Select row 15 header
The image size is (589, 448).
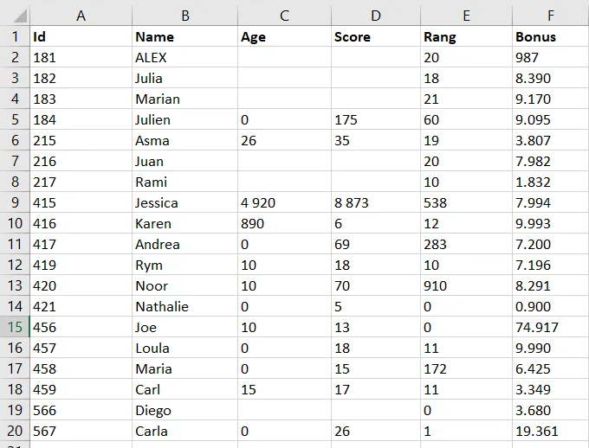[x=15, y=327]
